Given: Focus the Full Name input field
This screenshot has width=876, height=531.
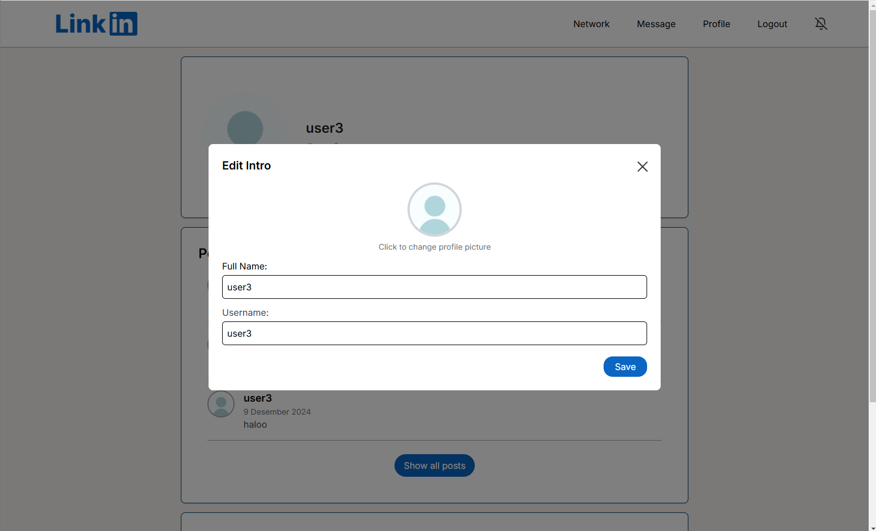Looking at the screenshot, I should pyautogui.click(x=435, y=287).
